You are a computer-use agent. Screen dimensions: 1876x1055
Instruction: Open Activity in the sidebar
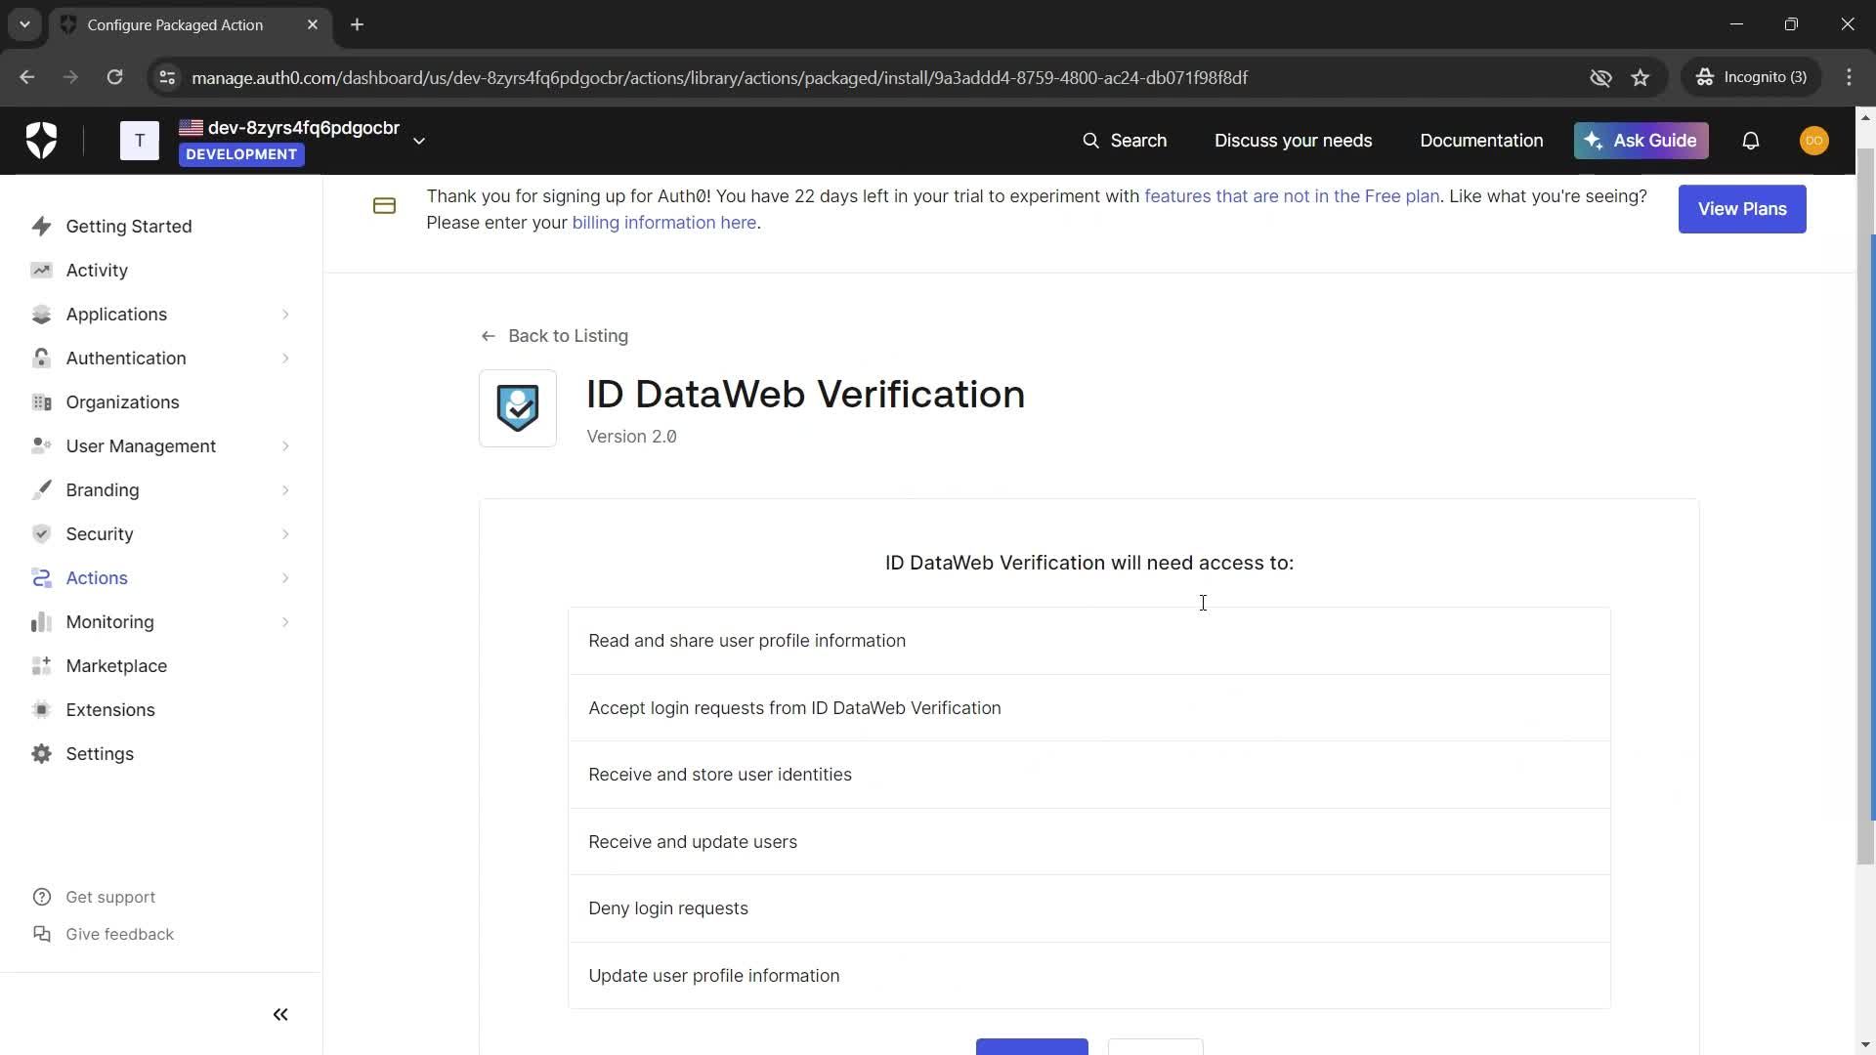click(x=97, y=271)
